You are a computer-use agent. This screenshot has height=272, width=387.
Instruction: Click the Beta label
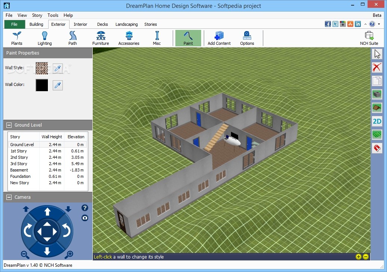[377, 15]
